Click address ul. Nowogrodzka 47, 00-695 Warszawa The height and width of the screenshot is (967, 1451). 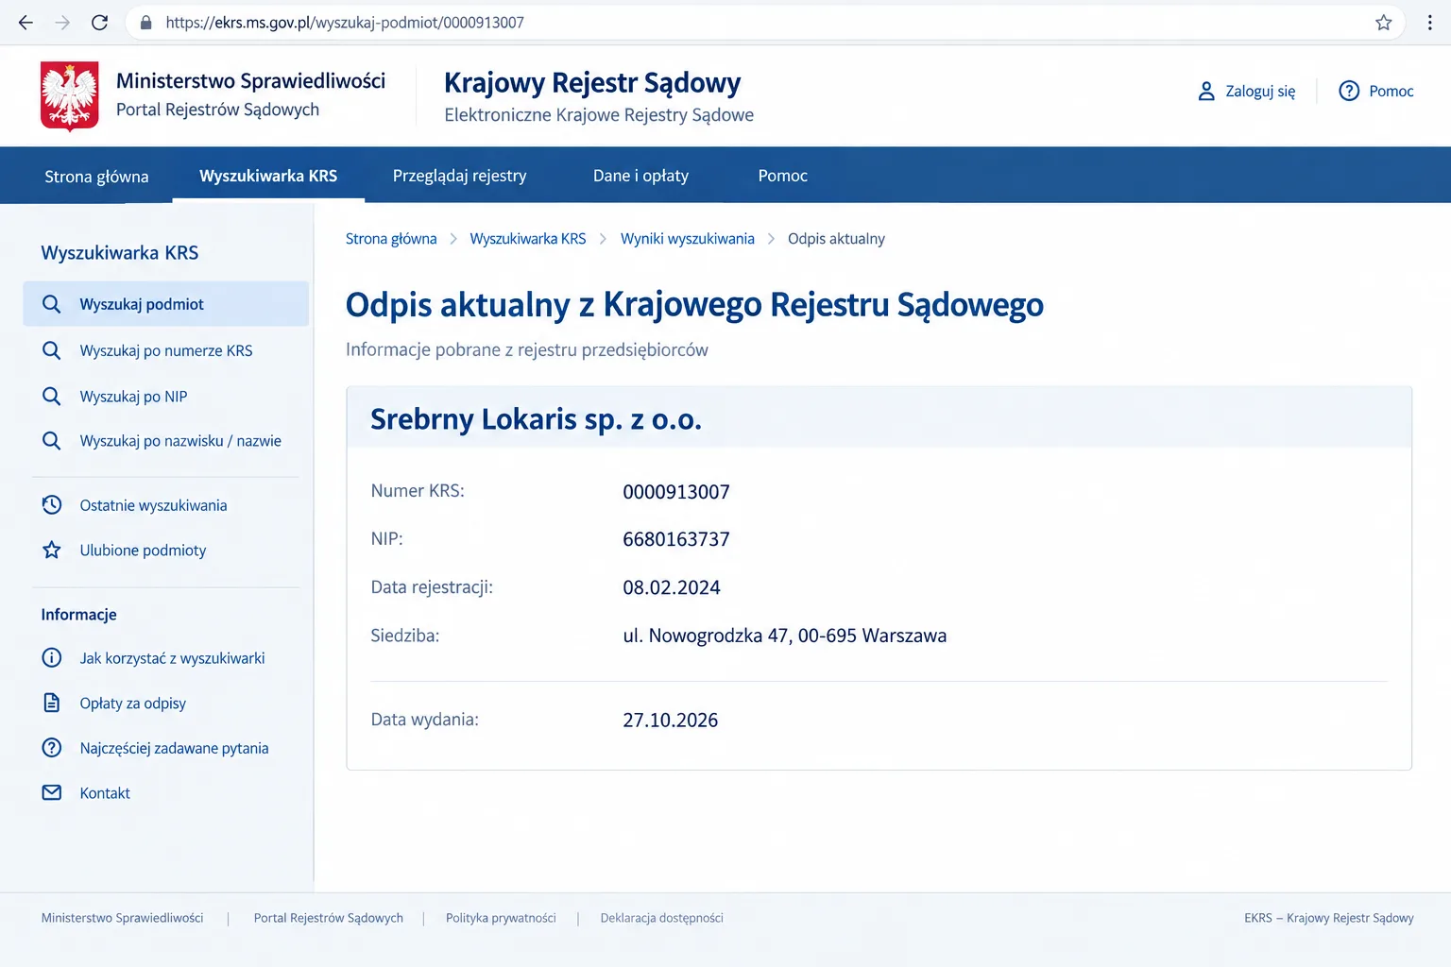pos(784,636)
